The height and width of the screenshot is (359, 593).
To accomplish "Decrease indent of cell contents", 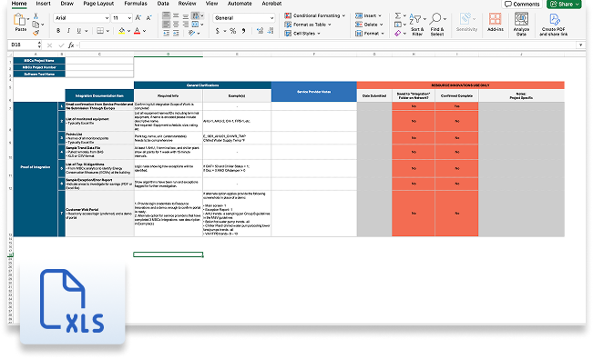I will click(x=167, y=34).
